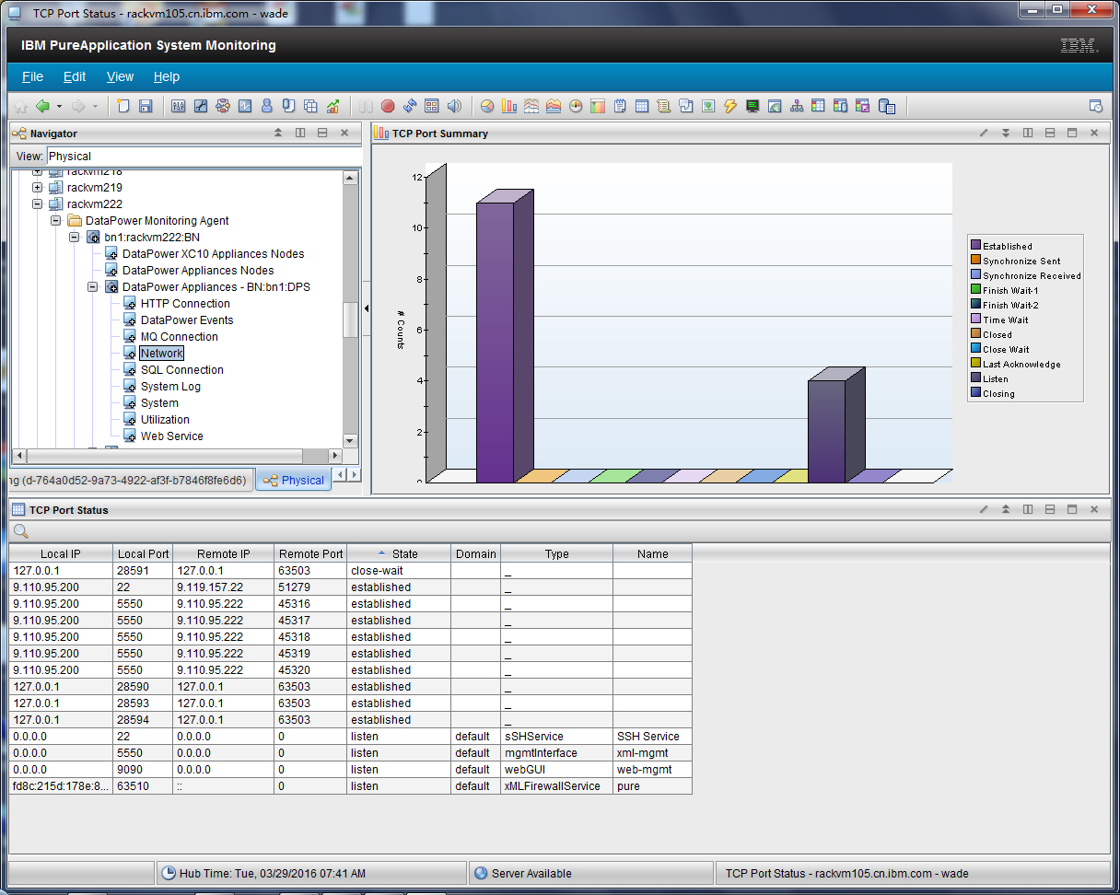Click the xMLFirewallService cell in the table
Screen dimensions: 1120x895
coord(557,786)
